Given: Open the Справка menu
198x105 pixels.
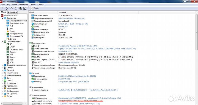Looking at the screenshot, I should point(41,5).
